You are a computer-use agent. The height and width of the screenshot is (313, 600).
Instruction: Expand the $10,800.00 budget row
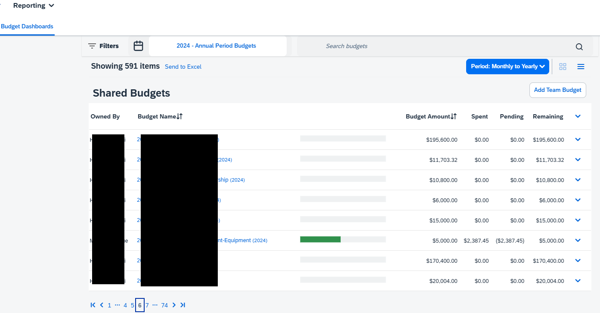[x=578, y=180]
